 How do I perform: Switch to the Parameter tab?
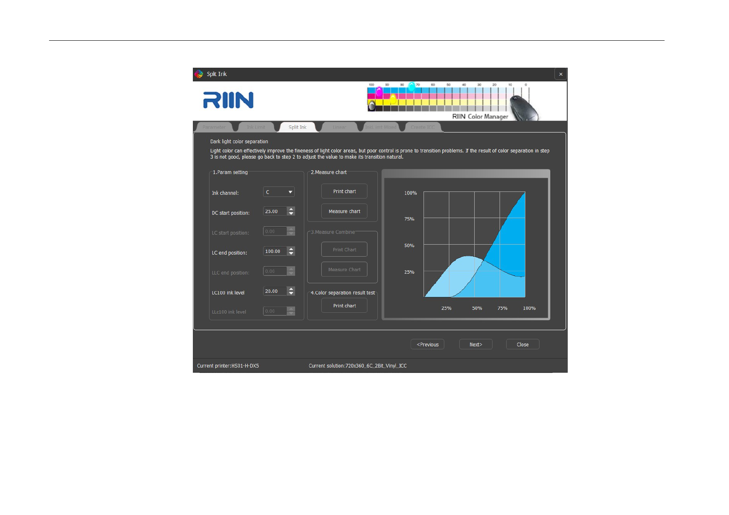pyautogui.click(x=214, y=127)
